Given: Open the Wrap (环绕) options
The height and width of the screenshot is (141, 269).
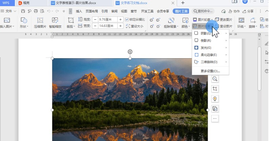Looking at the screenshot, I should [241, 23].
